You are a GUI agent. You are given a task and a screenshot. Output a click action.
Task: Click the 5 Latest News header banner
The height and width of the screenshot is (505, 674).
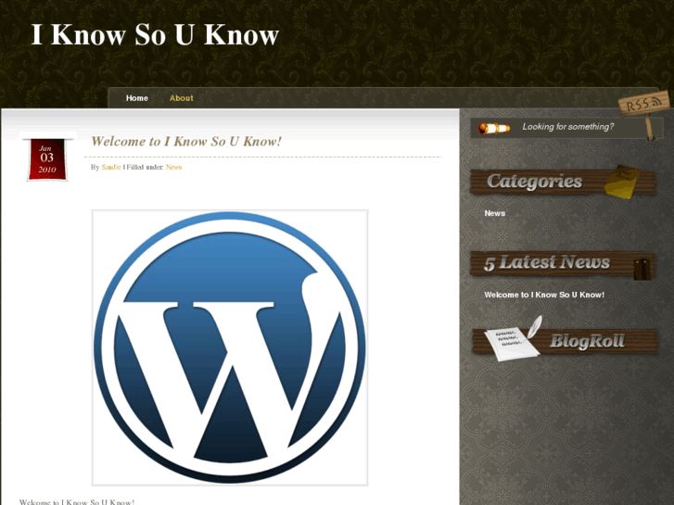coord(563,263)
